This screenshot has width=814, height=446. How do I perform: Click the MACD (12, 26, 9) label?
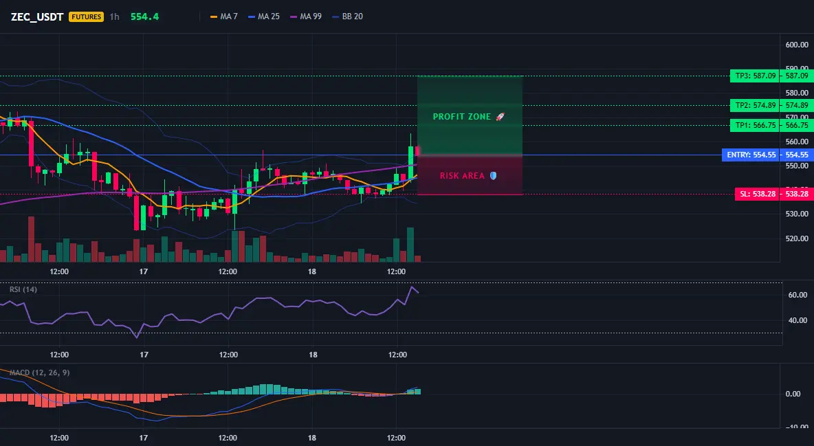tap(39, 372)
